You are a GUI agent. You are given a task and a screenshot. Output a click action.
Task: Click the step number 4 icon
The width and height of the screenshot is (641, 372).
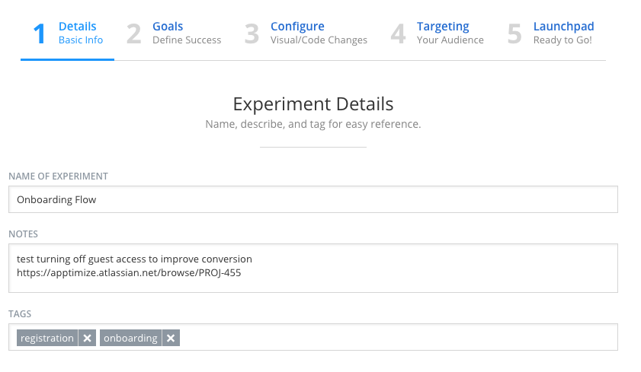398,34
